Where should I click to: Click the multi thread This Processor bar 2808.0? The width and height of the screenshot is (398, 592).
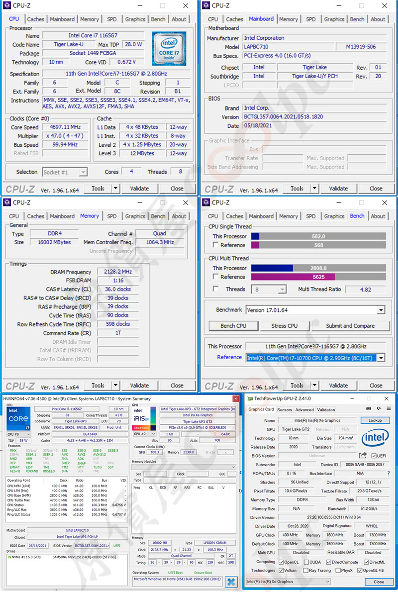point(318,268)
